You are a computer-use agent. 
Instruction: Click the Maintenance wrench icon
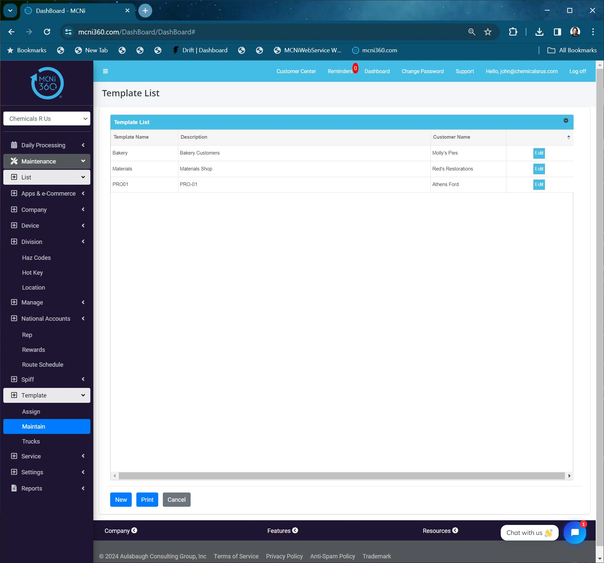tap(14, 161)
